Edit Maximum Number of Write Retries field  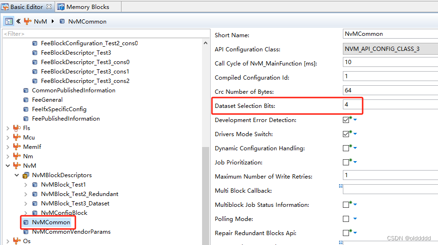(390, 175)
